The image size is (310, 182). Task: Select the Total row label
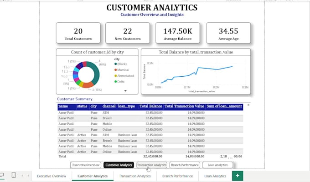pos(62,157)
